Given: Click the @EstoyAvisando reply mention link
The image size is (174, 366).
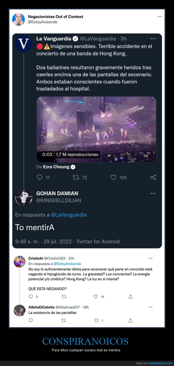Looking at the screenshot, I should coord(67,264).
